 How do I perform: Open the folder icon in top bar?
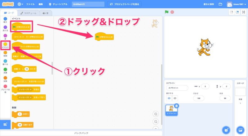(x=220, y=4)
